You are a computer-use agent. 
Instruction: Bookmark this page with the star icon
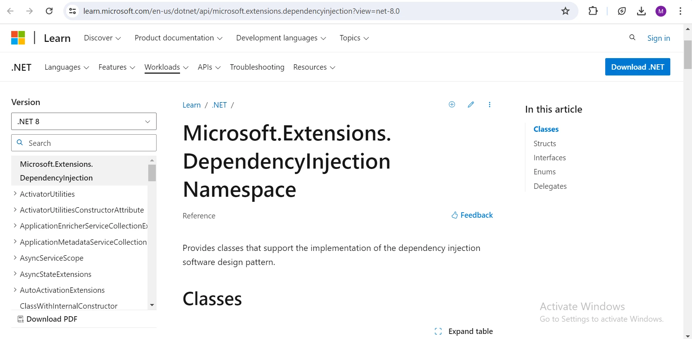coord(565,11)
